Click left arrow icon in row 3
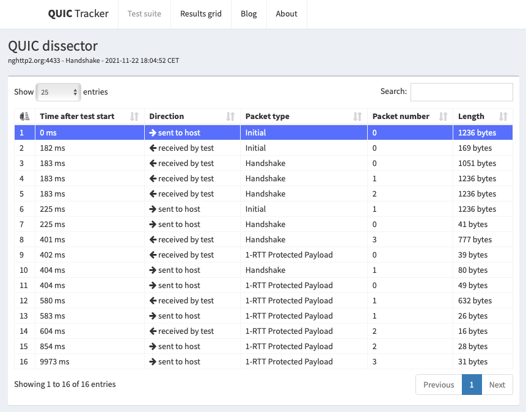This screenshot has height=412, width=526. pyautogui.click(x=153, y=163)
